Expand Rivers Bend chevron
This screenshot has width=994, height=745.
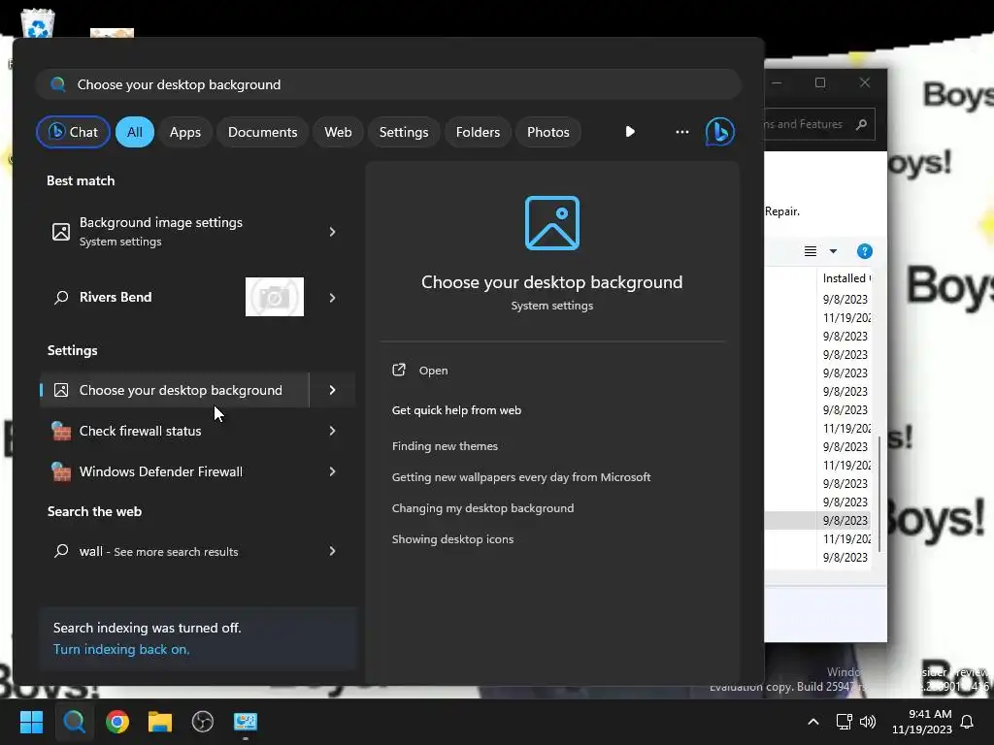click(332, 298)
